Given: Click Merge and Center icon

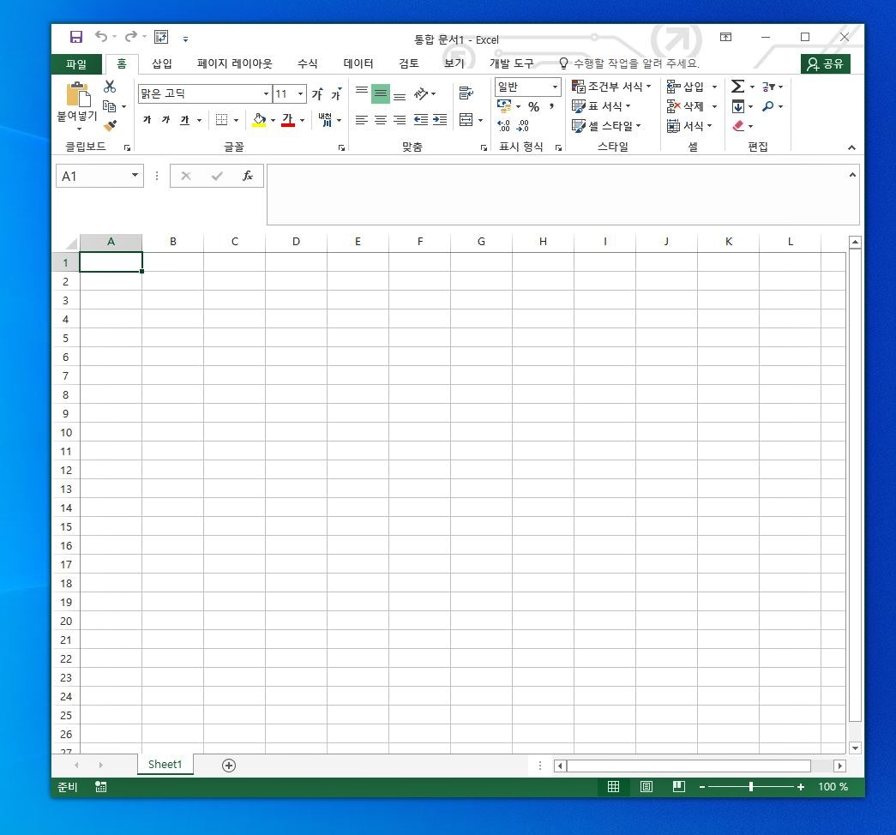Looking at the screenshot, I should click(466, 119).
